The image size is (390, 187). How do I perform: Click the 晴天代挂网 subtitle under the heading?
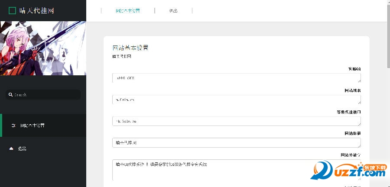(122, 56)
